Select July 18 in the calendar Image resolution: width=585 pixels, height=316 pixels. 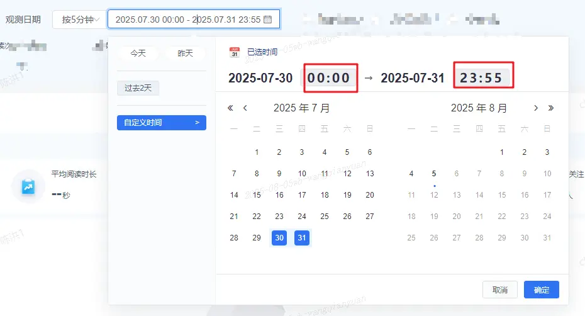pos(325,195)
